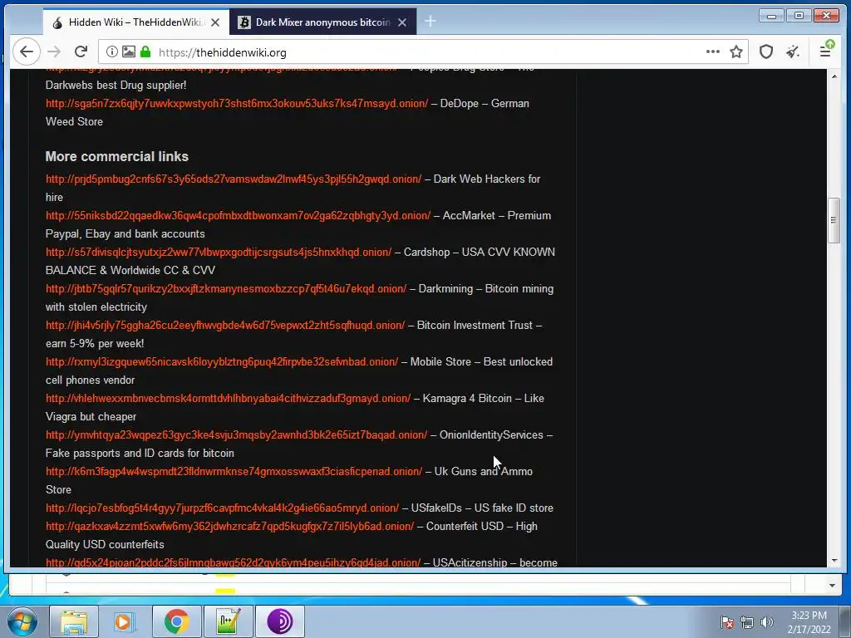Viewport: 851px width, 638px height.
Task: Click the forward navigation arrow
Action: click(x=54, y=52)
